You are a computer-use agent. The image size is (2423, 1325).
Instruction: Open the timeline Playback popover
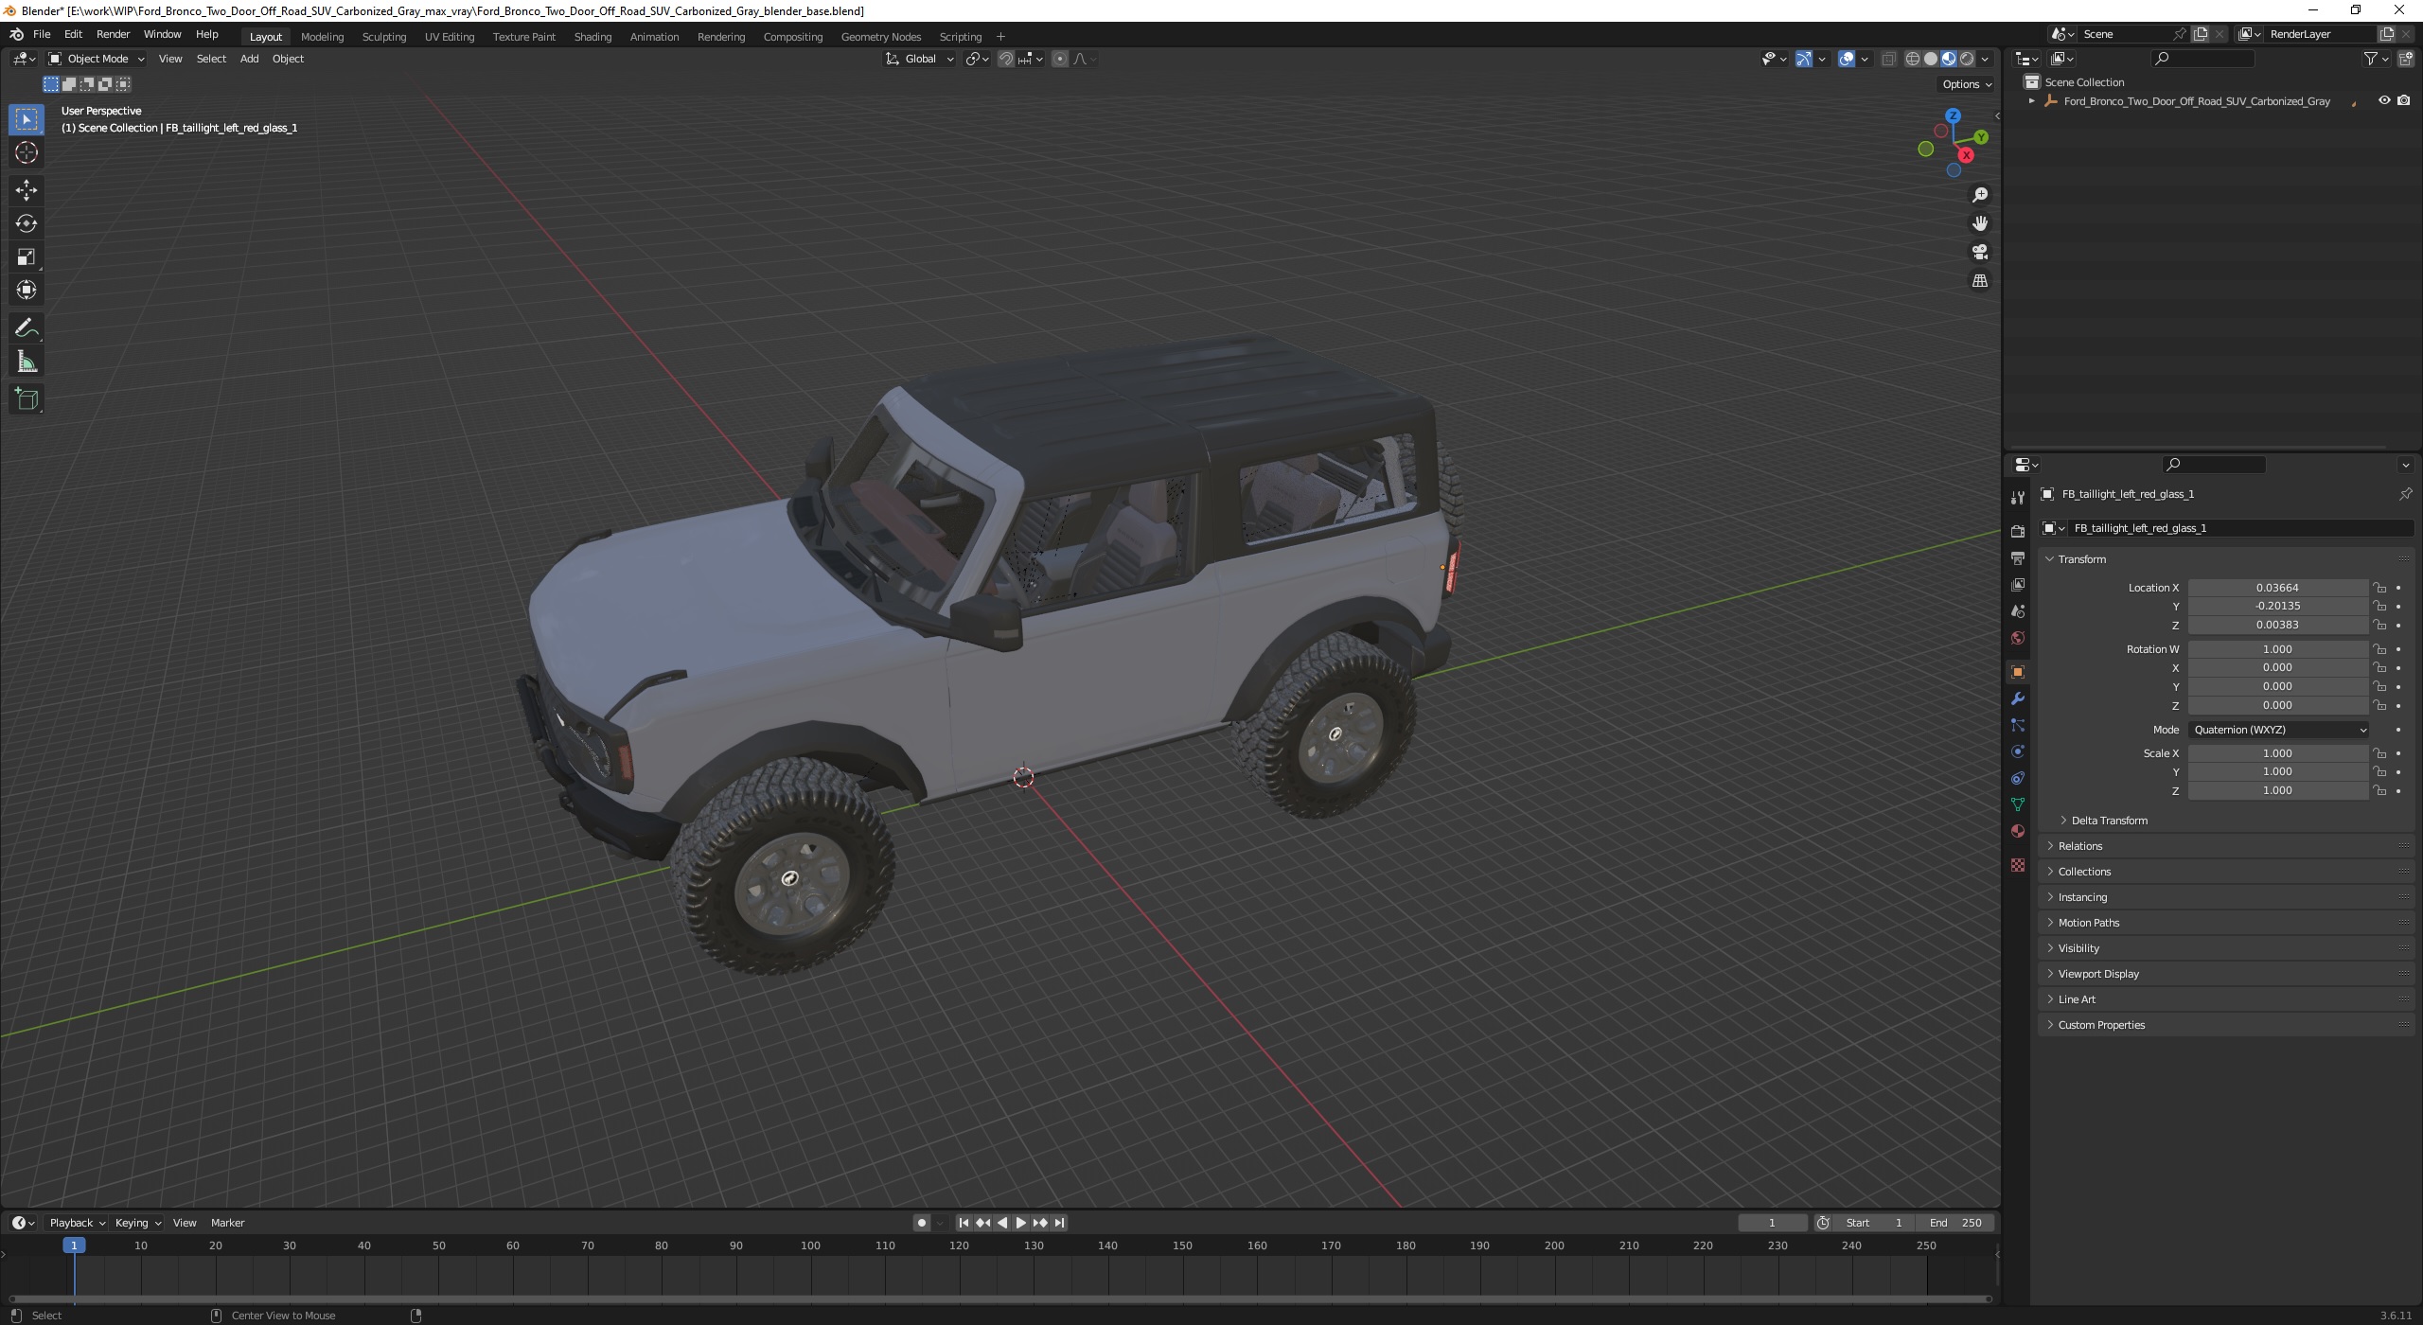[x=77, y=1223]
